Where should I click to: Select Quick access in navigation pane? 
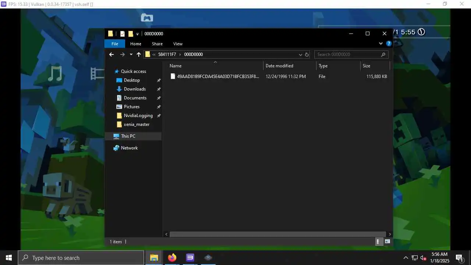tap(133, 71)
